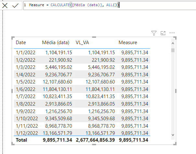The width and height of the screenshot is (196, 154).
Task: Click VL_VA value 11,804,130.11
Action: 100,89
